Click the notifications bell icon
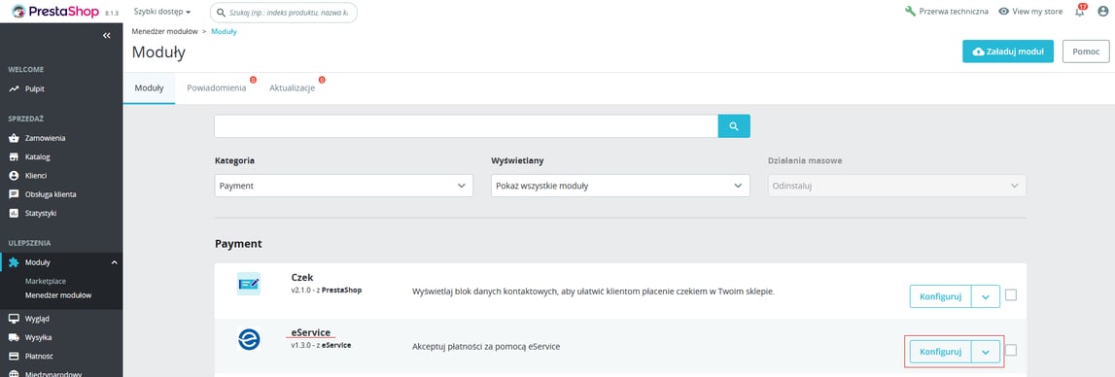This screenshot has width=1115, height=377. 1079,12
